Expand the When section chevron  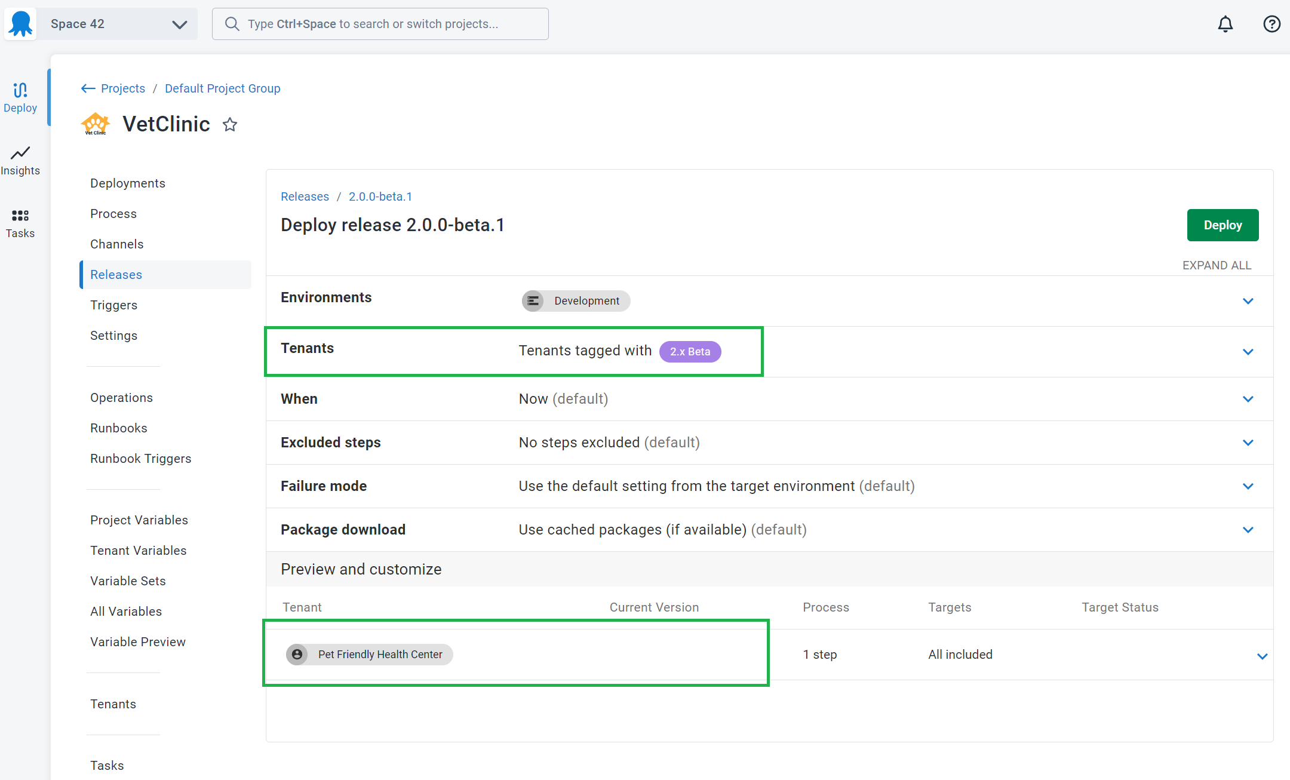(1248, 399)
